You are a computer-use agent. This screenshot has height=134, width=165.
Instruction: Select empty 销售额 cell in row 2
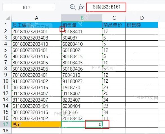tap(142, 31)
